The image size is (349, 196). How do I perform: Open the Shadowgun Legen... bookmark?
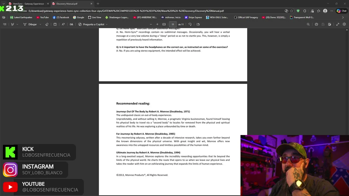117,17
